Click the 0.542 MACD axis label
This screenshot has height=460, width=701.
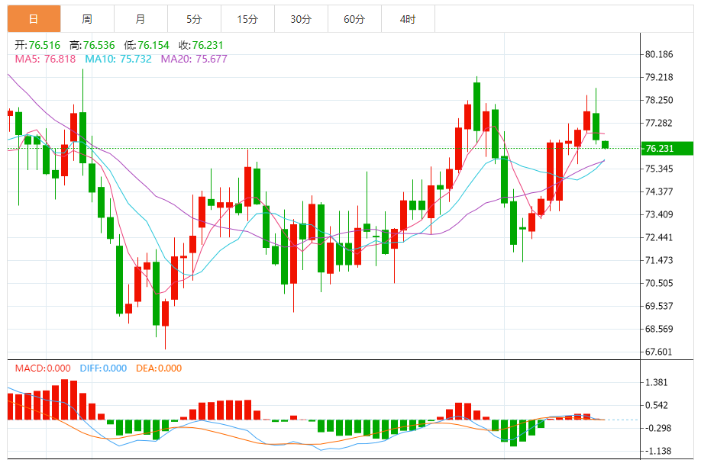pyautogui.click(x=656, y=405)
